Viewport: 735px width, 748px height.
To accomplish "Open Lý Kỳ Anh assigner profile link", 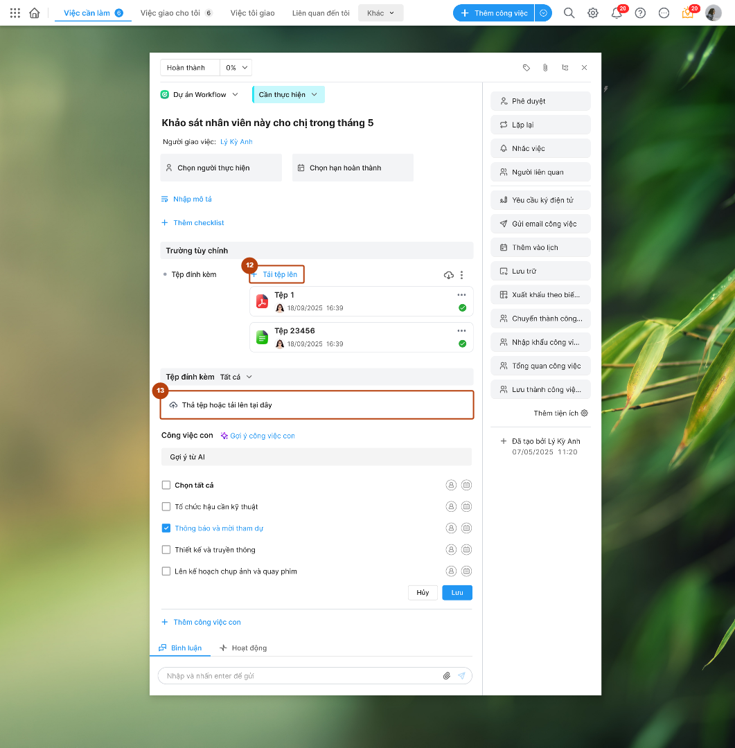I will (236, 142).
